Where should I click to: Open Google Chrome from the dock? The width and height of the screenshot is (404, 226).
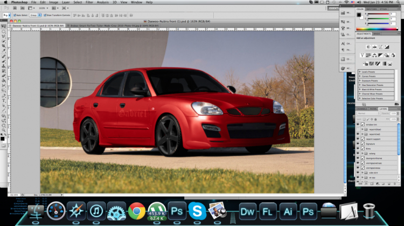point(137,211)
